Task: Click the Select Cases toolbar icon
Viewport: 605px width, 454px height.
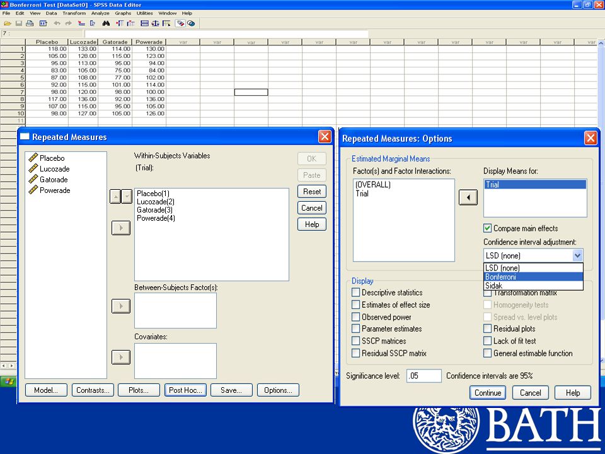Action: (x=166, y=23)
